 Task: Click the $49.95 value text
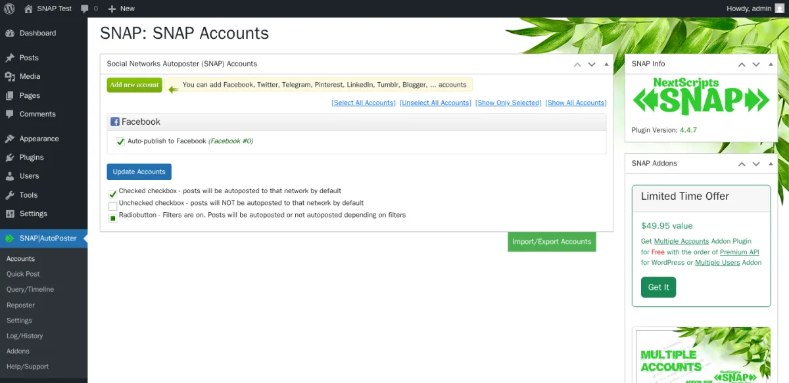(x=667, y=225)
